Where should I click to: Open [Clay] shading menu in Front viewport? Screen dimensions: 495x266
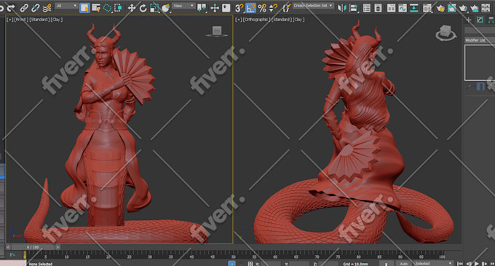pos(57,20)
